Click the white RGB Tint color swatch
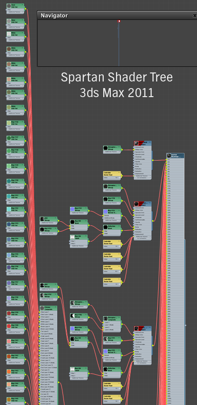 [x=9, y=34]
